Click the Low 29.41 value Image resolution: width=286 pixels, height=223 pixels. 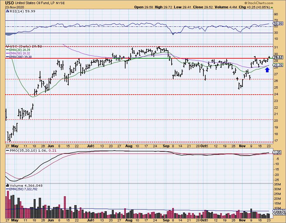[183, 7]
